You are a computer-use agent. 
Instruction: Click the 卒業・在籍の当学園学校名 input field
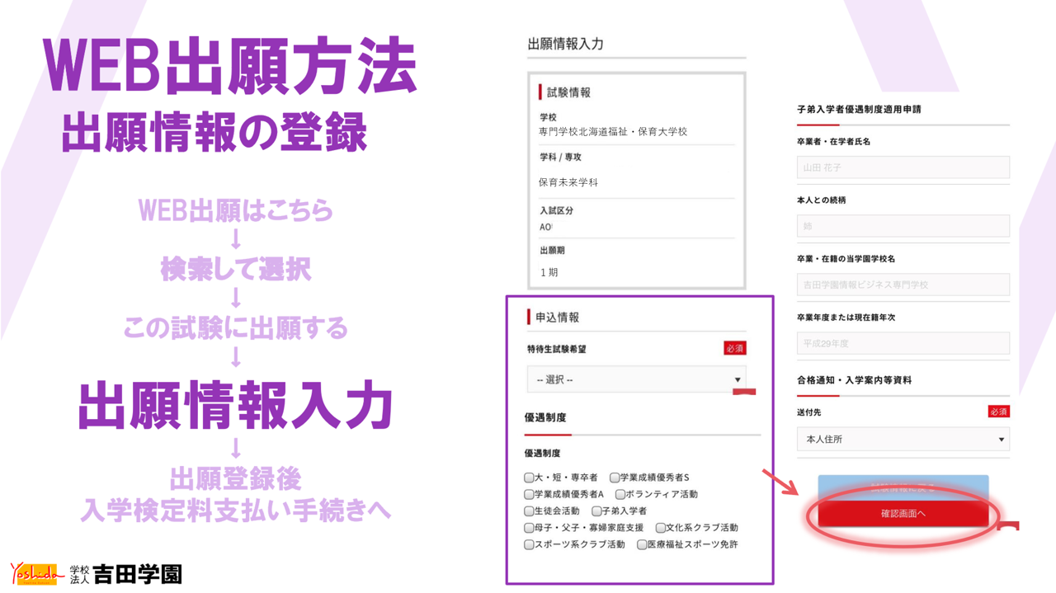pyautogui.click(x=903, y=285)
